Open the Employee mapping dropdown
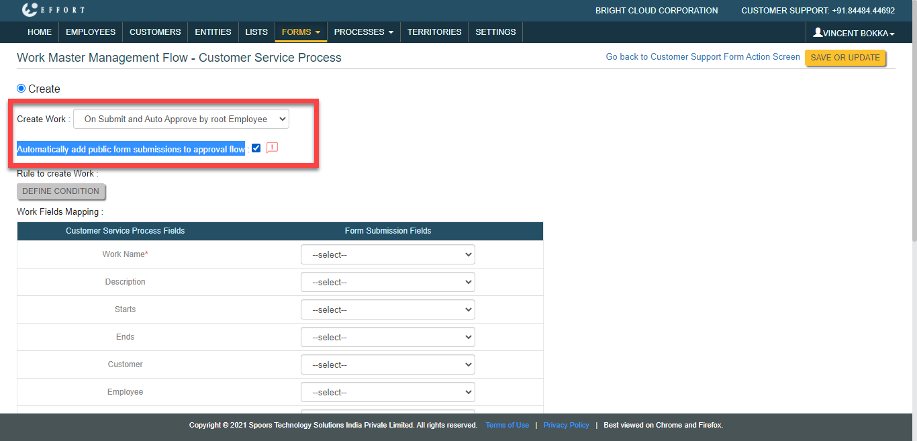 (x=388, y=393)
